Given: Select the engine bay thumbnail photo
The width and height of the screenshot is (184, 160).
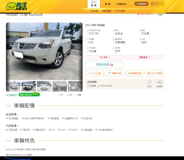Looking at the screenshot, I should 75,86.
